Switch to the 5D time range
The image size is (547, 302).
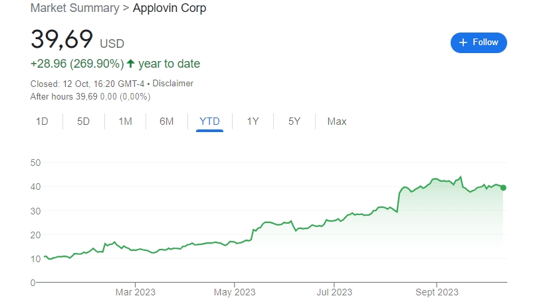[x=83, y=121]
